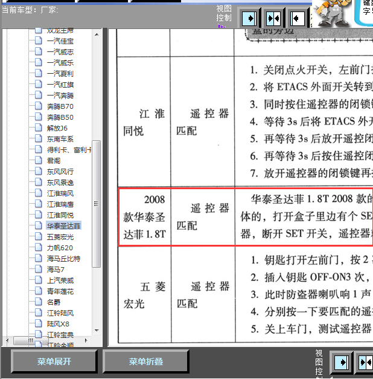Select 名爵 in the tree
This screenshot has height=379, width=373.
tap(54, 302)
